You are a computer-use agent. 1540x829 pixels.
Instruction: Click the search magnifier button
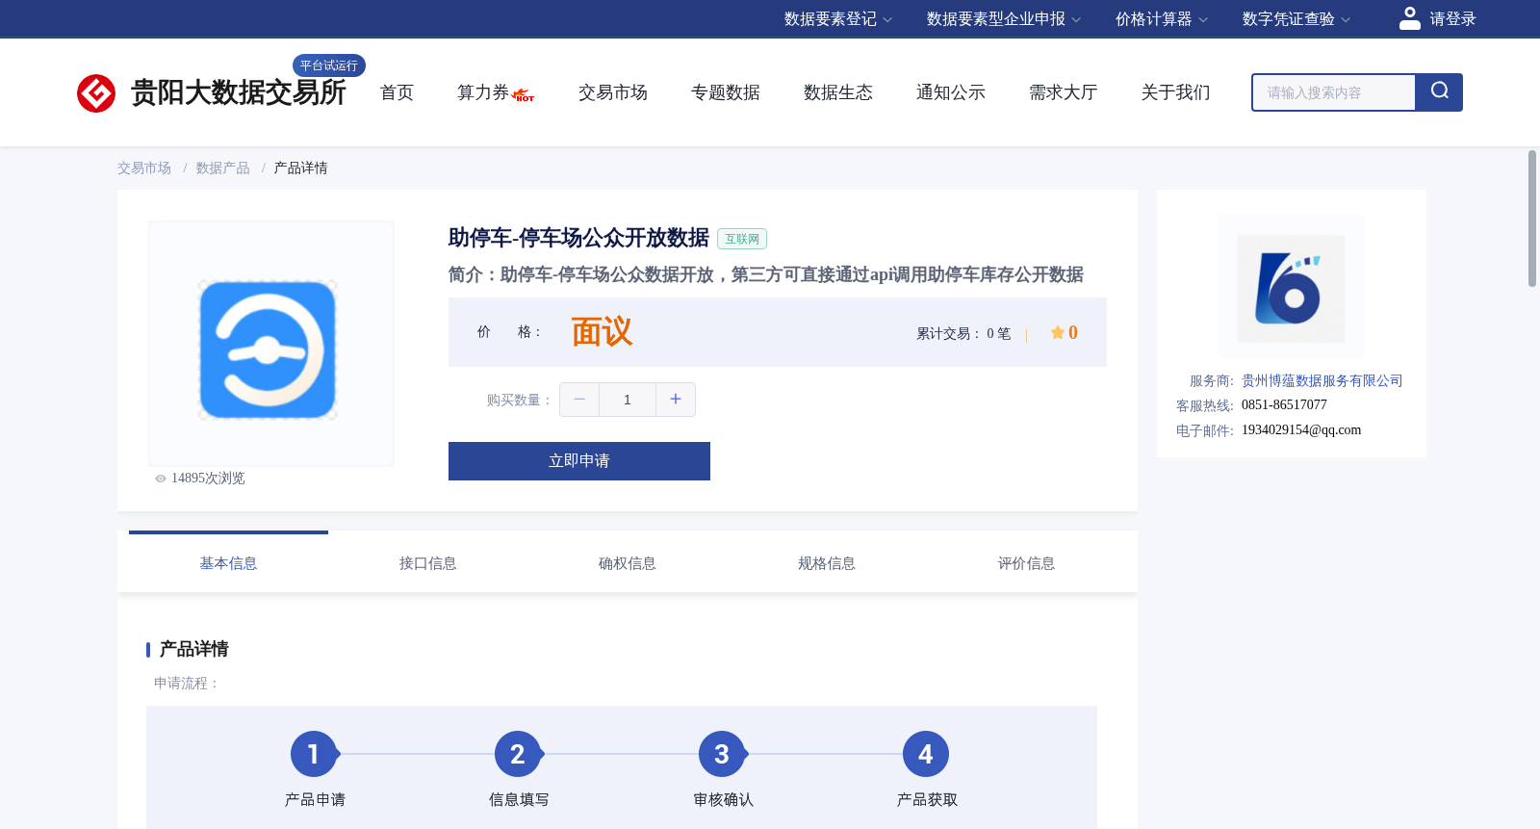[1439, 92]
